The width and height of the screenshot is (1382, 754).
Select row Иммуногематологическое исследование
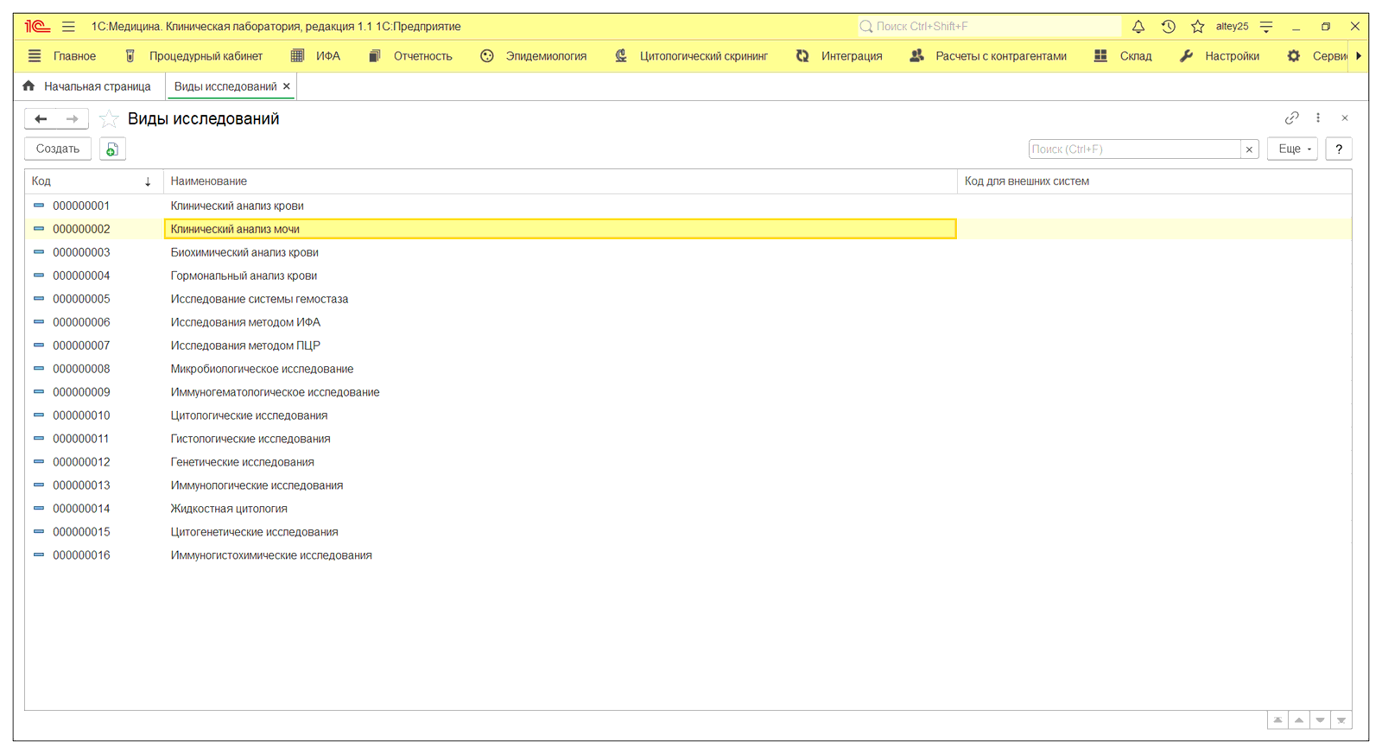pyautogui.click(x=688, y=392)
